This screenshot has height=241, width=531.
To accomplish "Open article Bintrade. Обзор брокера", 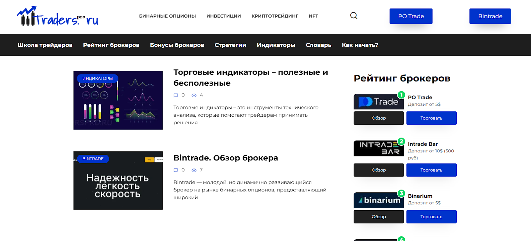I will click(x=226, y=158).
